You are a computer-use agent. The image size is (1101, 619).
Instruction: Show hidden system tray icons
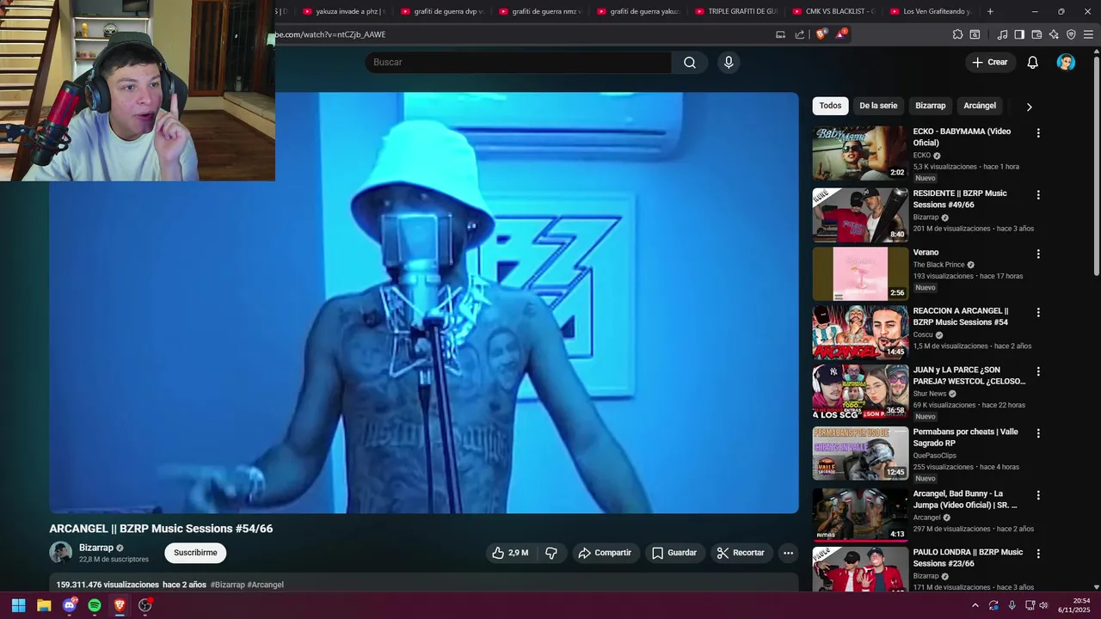(x=975, y=605)
